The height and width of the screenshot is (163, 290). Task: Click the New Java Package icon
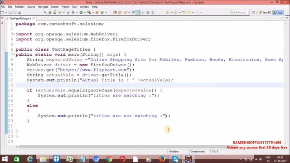[97, 12]
